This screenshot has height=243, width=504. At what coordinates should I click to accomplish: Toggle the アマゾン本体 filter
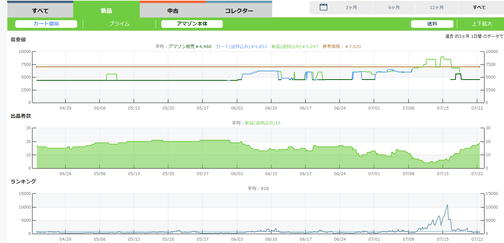(x=192, y=24)
